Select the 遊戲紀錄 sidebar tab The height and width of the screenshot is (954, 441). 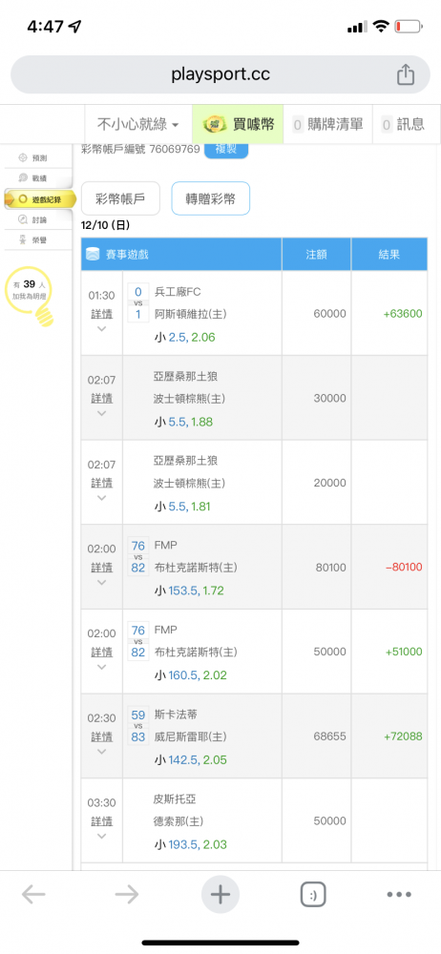39,199
